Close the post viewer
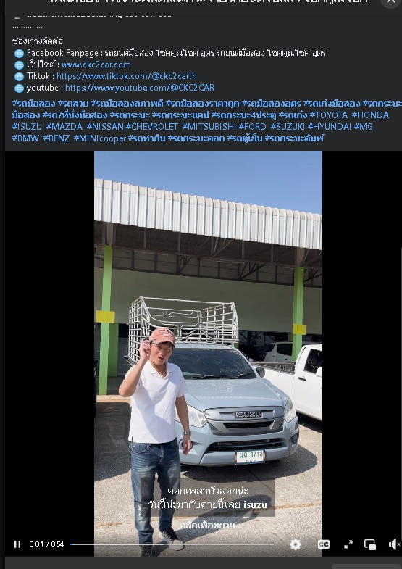Screen dimensions: 402x569 [390, 2]
